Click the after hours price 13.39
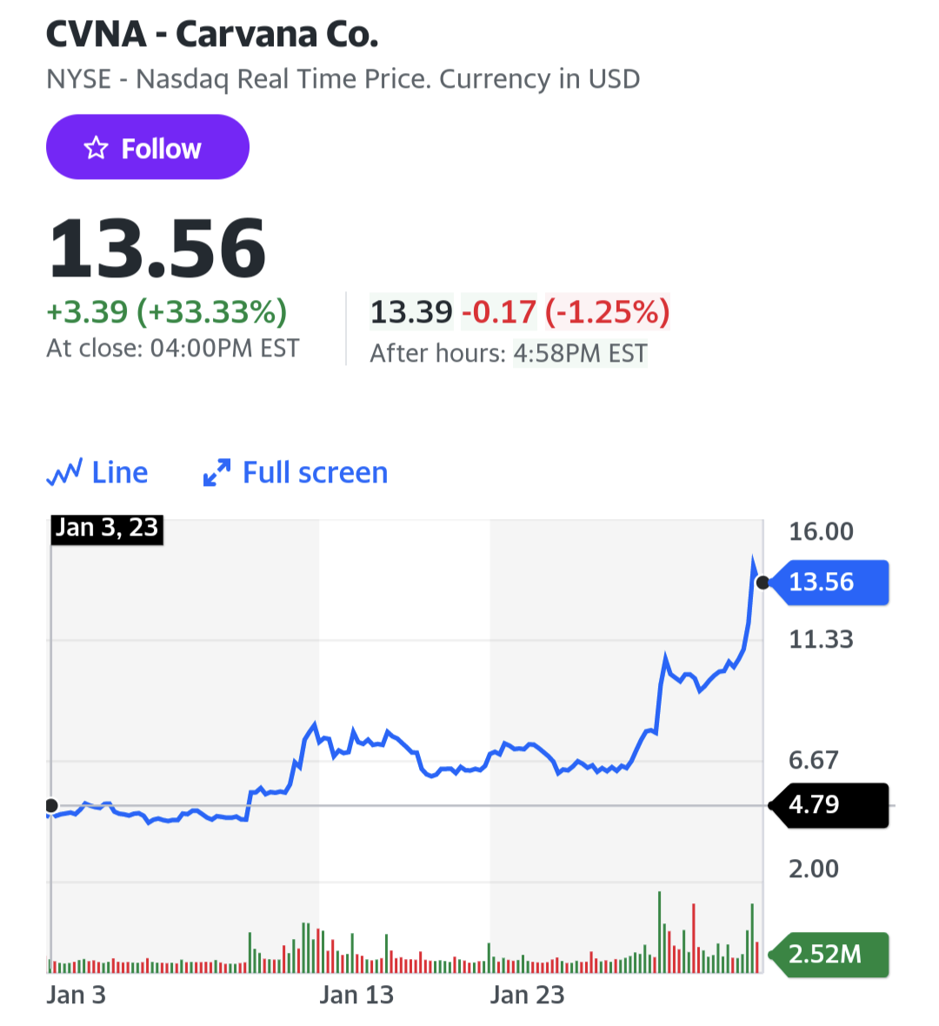939x1026 pixels. click(x=411, y=311)
